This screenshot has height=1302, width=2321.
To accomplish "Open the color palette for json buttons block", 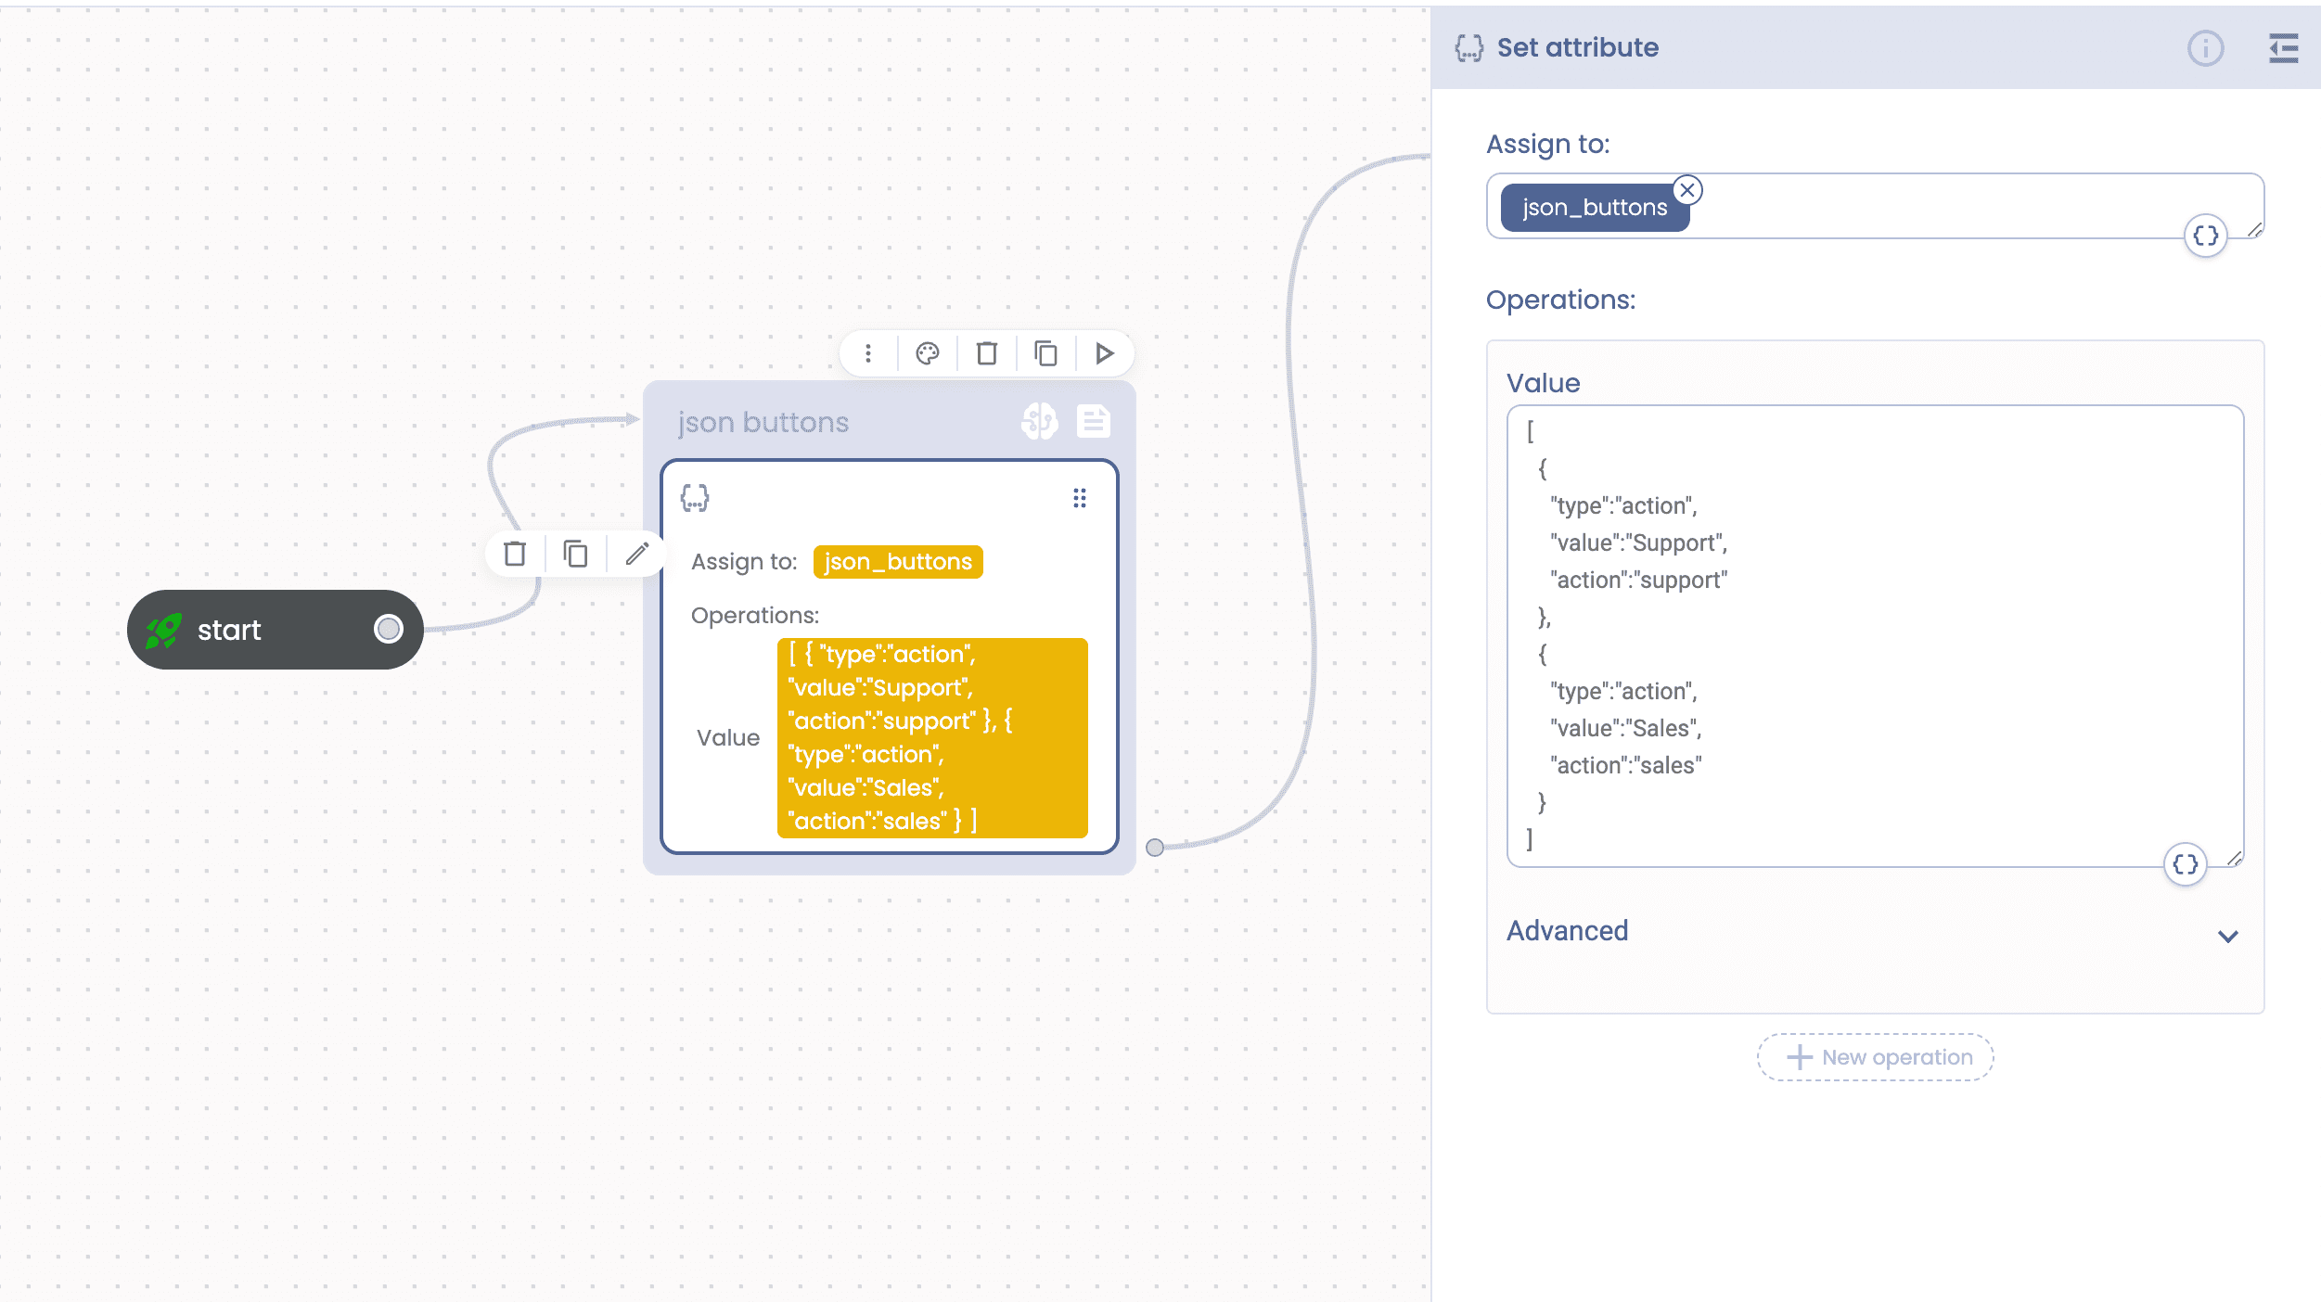I will (928, 353).
